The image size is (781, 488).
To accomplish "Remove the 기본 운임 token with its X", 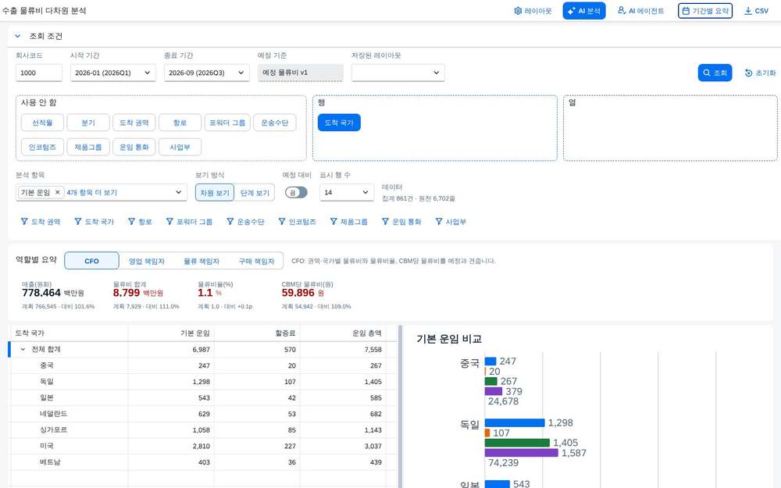I will tap(57, 192).
